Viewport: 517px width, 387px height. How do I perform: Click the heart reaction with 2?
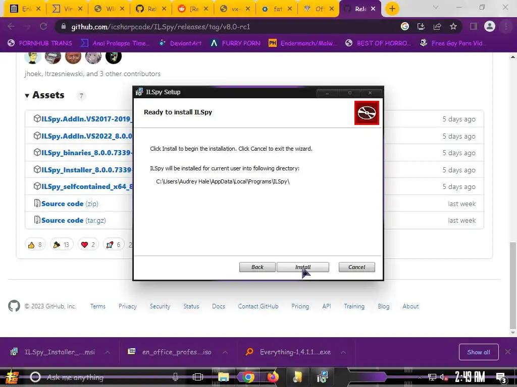coord(88,244)
